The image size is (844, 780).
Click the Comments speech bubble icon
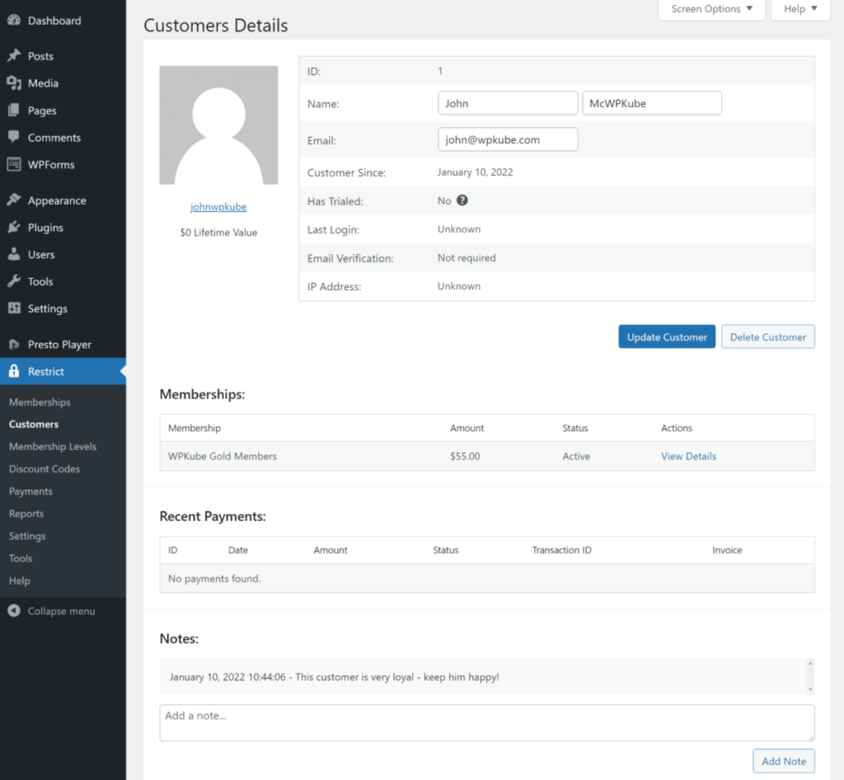pos(14,137)
